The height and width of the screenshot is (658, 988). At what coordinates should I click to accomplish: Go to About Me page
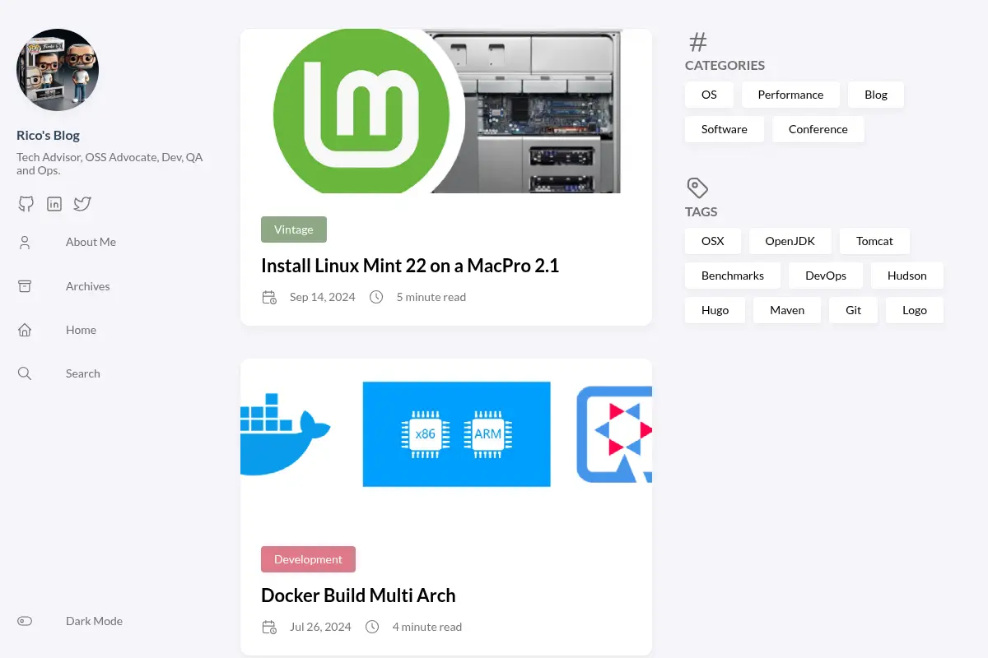[x=91, y=242]
